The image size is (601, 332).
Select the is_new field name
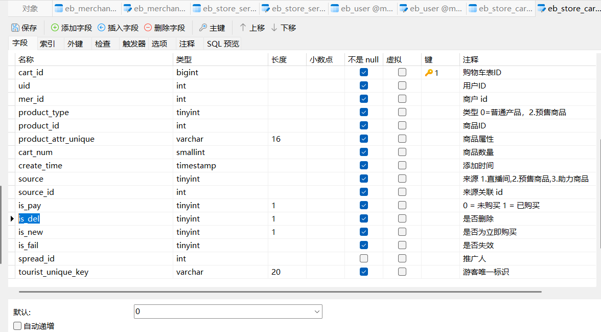coord(31,232)
